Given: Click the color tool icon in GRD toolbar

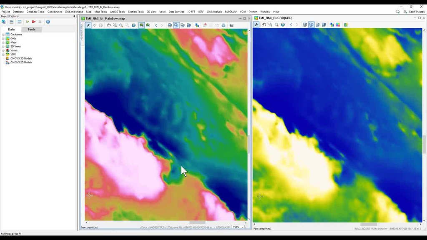Looking at the screenshot, I should coord(332,25).
